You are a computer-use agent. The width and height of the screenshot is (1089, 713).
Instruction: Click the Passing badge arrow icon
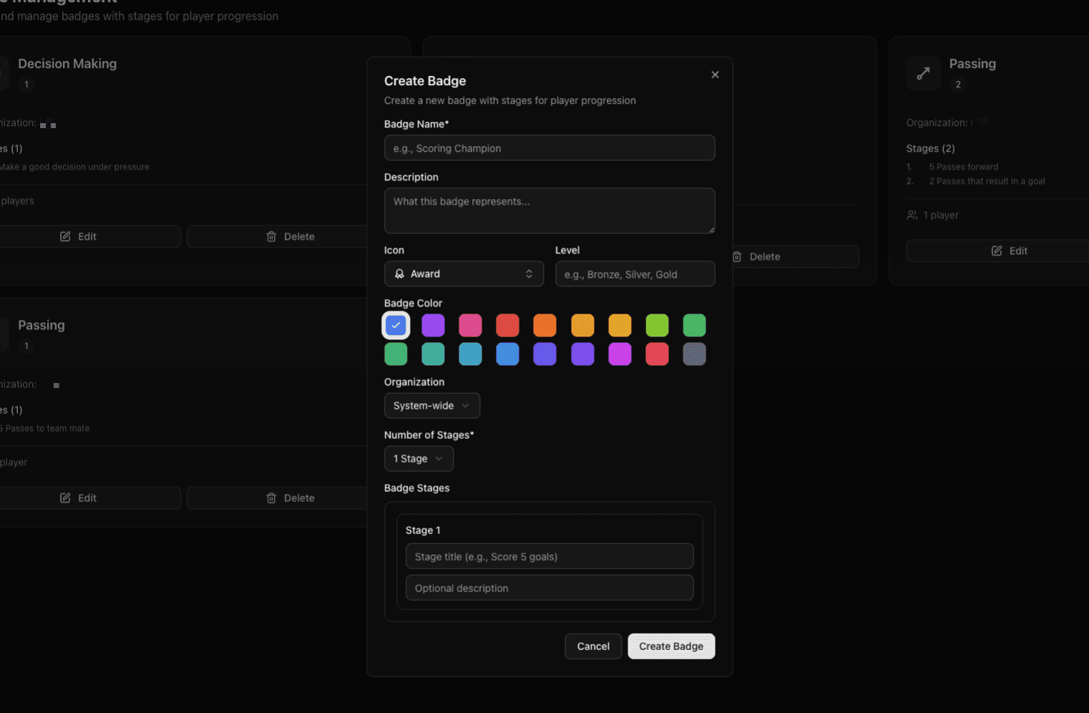tap(923, 73)
